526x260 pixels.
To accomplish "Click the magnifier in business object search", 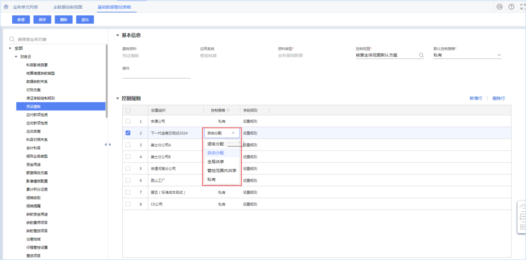I will point(12,39).
